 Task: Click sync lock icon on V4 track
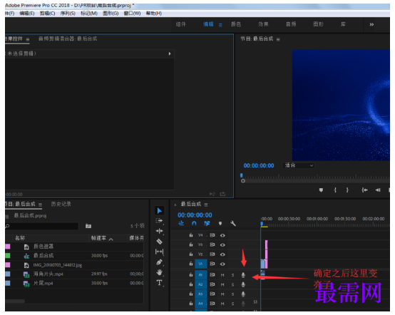pos(212,235)
